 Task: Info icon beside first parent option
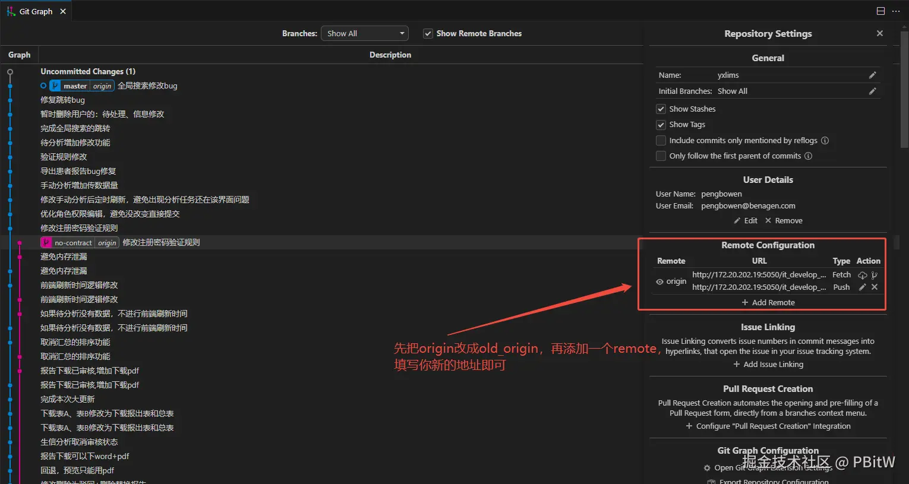point(808,156)
